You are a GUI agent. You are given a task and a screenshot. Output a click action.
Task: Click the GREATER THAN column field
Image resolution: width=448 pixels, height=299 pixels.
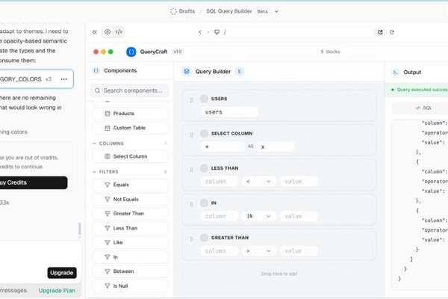pyautogui.click(x=220, y=251)
